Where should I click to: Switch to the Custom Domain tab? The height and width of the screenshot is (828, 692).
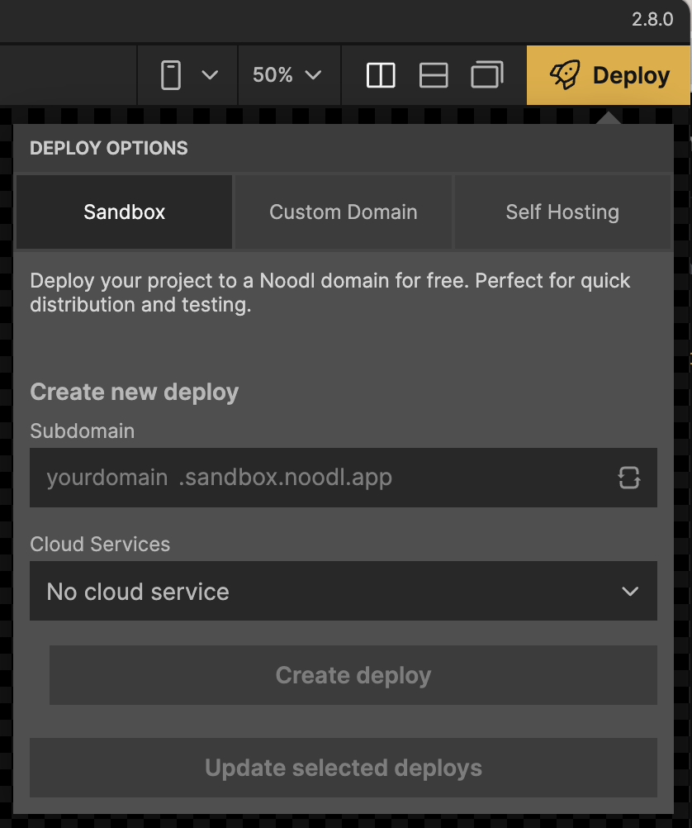(343, 212)
